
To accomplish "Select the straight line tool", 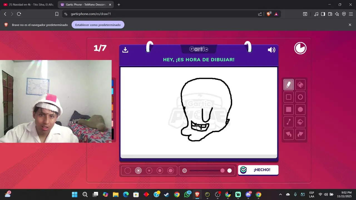I will tap(288, 122).
